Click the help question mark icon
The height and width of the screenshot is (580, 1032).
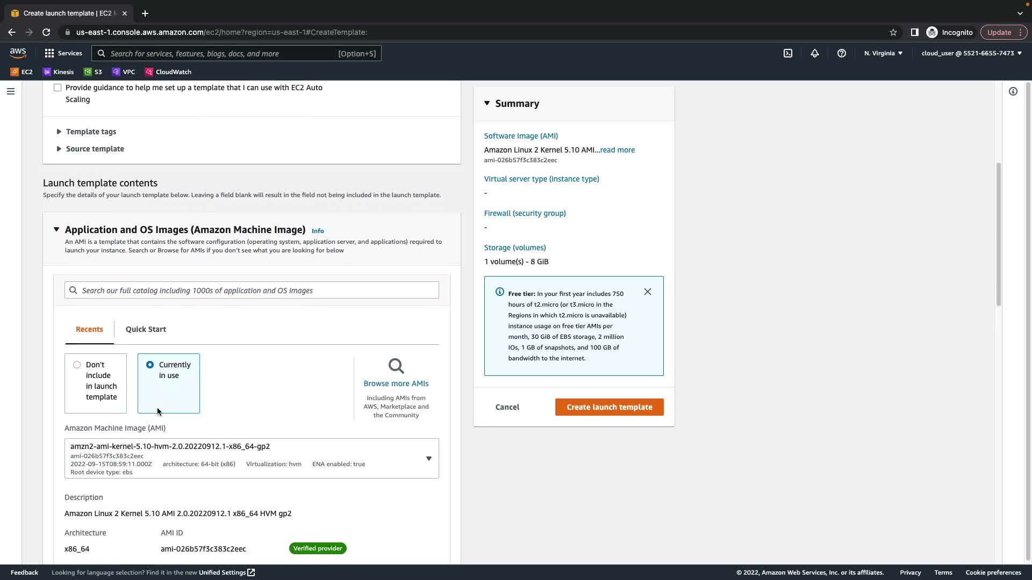tap(841, 53)
